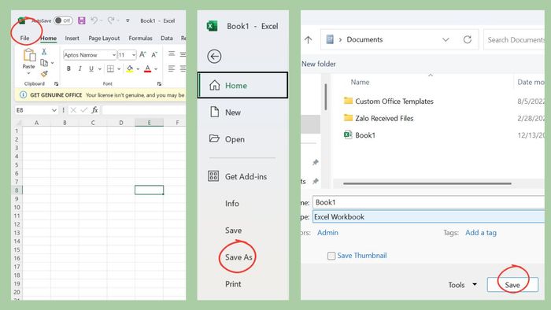
Task: Click the Paste clipboard icon
Action: 29,55
